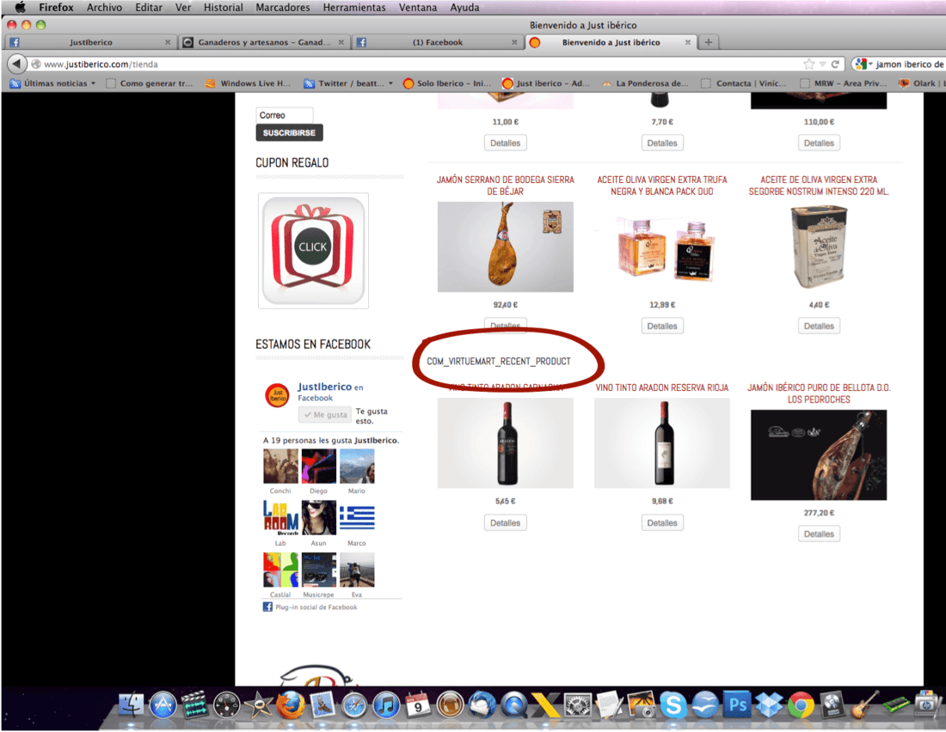Launch Photoshop from the dock
This screenshot has width=946, height=732.
[737, 705]
